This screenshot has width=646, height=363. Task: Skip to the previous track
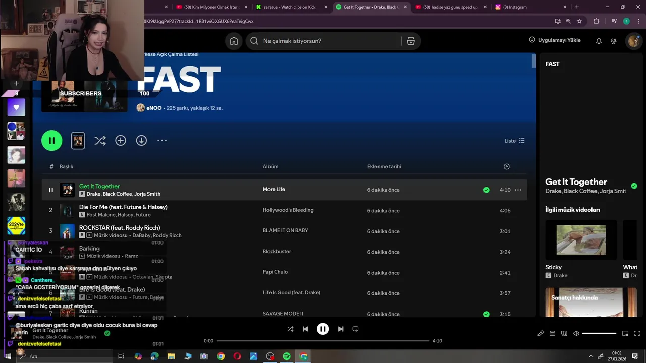point(305,329)
